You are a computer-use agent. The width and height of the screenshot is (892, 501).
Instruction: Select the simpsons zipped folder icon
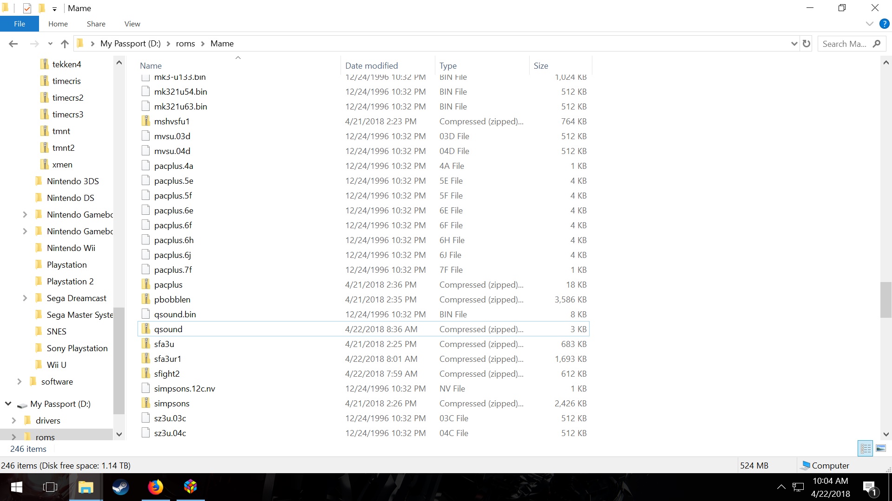pyautogui.click(x=146, y=404)
